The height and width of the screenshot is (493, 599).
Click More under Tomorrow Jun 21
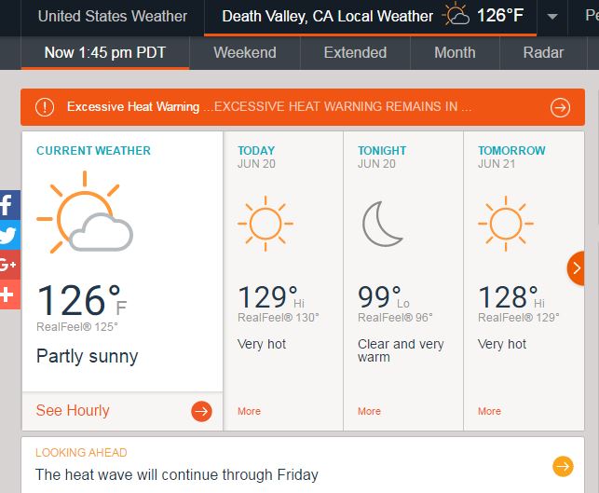(x=489, y=411)
